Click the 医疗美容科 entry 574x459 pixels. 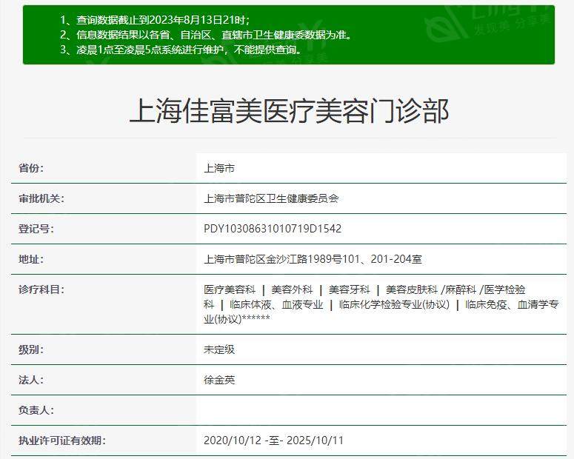tap(230, 289)
